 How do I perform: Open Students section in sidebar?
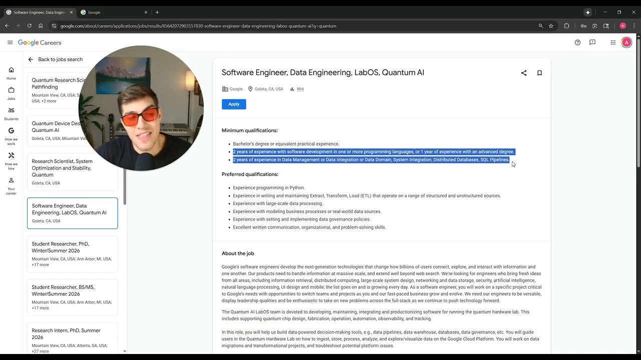point(11,114)
